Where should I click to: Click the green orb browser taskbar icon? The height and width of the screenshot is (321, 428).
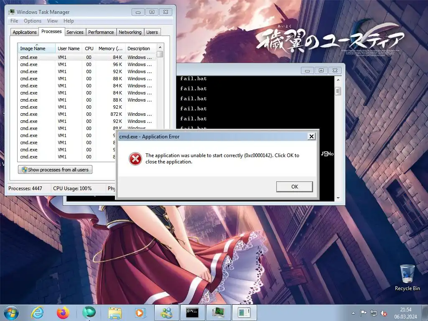89,313
